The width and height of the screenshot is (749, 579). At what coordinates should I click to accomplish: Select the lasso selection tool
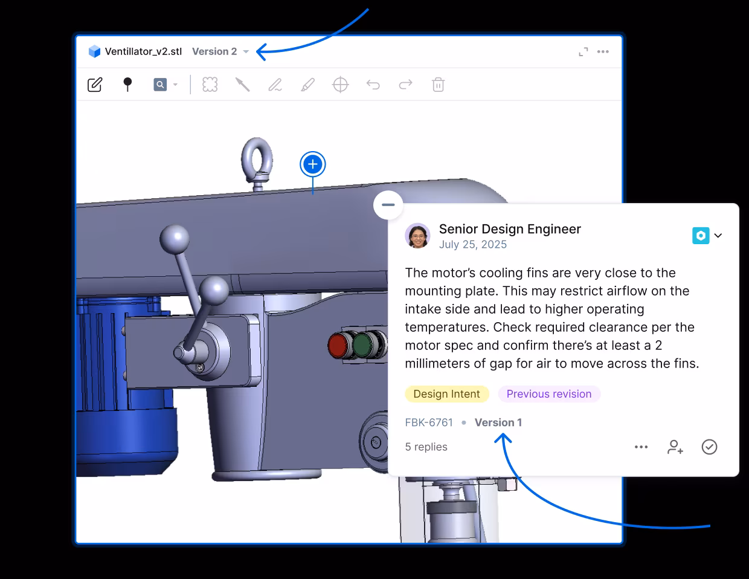pos(210,85)
